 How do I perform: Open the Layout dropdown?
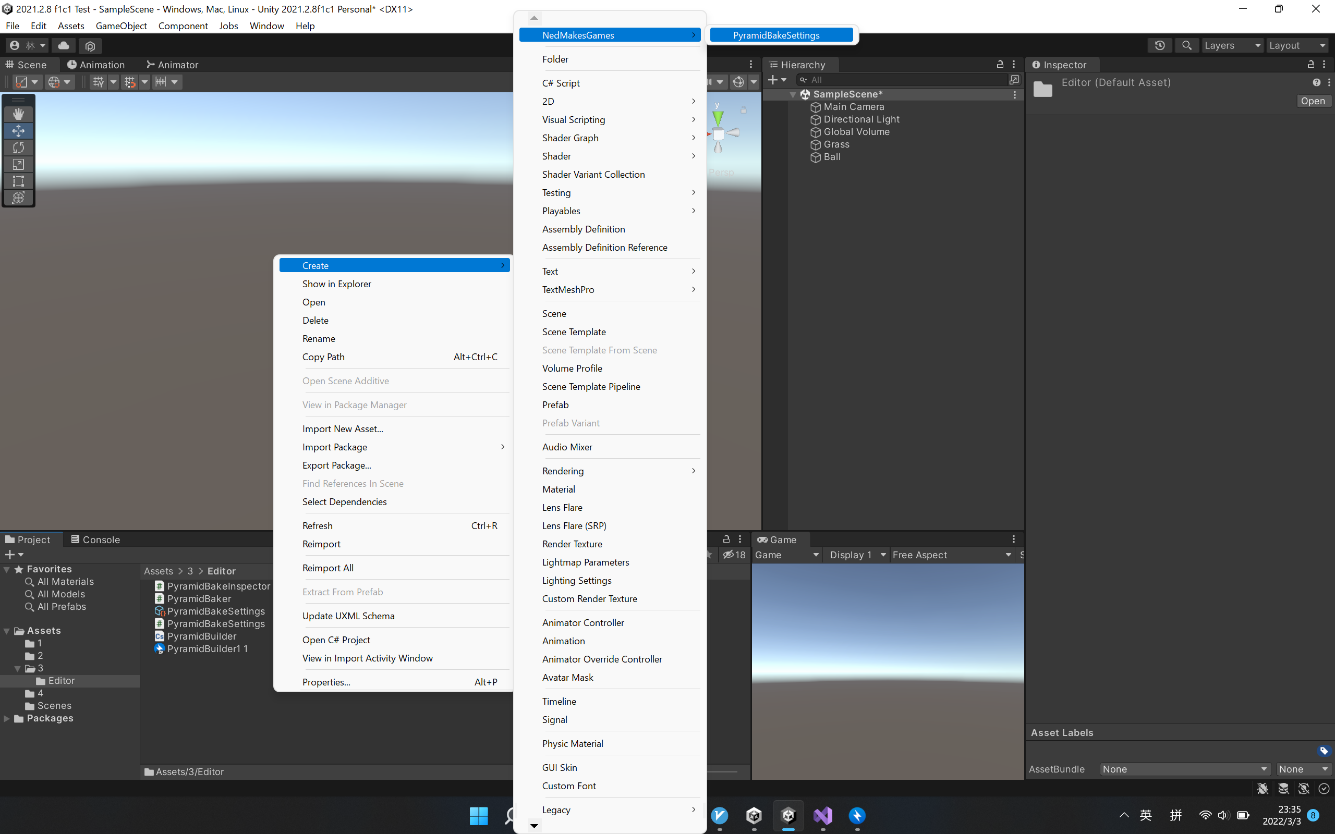pyautogui.click(x=1297, y=45)
